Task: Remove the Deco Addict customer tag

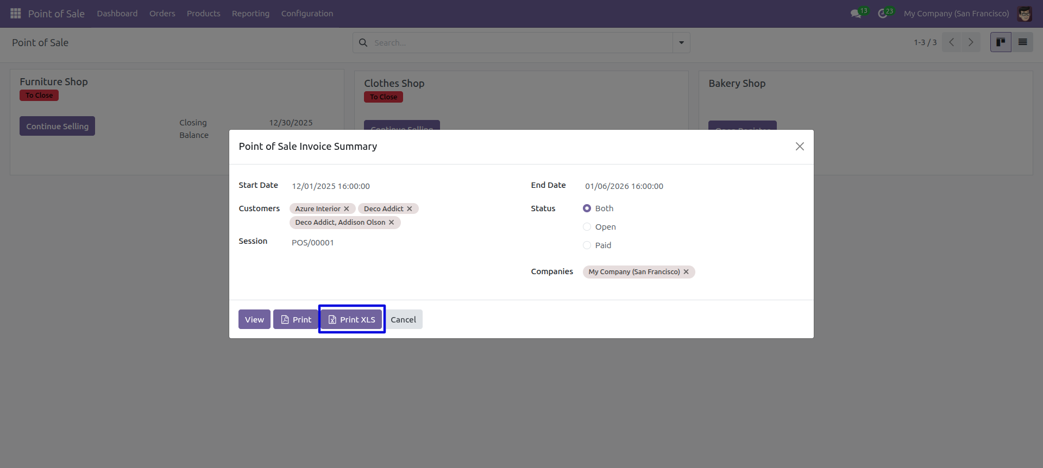Action: pyautogui.click(x=410, y=208)
